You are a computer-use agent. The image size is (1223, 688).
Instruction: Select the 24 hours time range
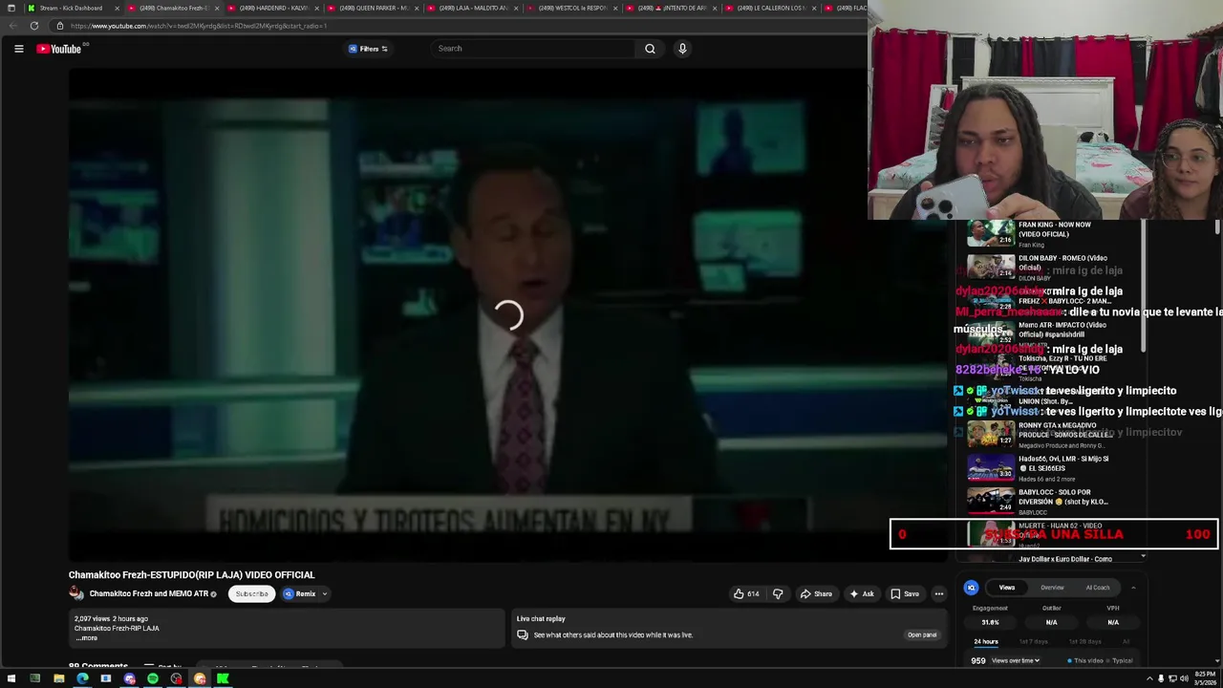[986, 642]
